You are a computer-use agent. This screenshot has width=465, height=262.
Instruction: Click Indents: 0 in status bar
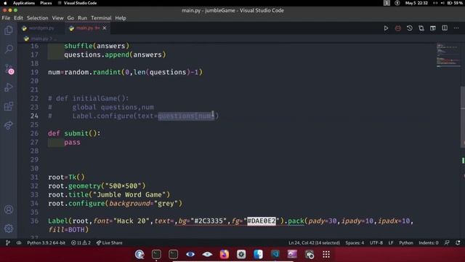(x=429, y=242)
